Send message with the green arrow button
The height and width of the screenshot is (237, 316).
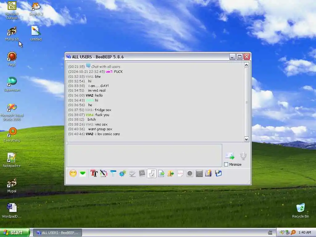(x=230, y=156)
